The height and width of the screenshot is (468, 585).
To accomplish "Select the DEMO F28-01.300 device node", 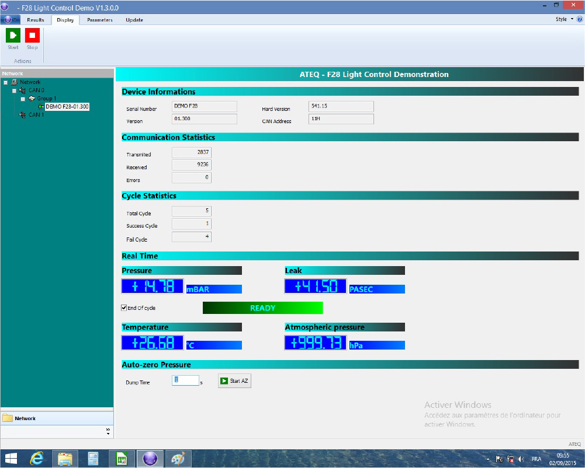I will point(67,107).
